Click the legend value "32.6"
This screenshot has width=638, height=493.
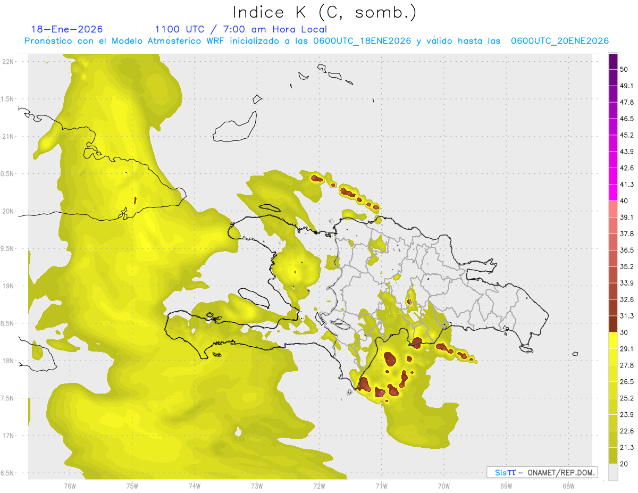coord(627,300)
